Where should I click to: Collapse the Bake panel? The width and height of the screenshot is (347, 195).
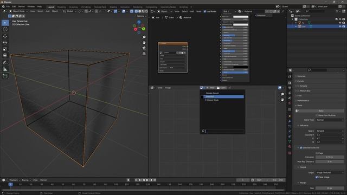pyautogui.click(x=299, y=106)
